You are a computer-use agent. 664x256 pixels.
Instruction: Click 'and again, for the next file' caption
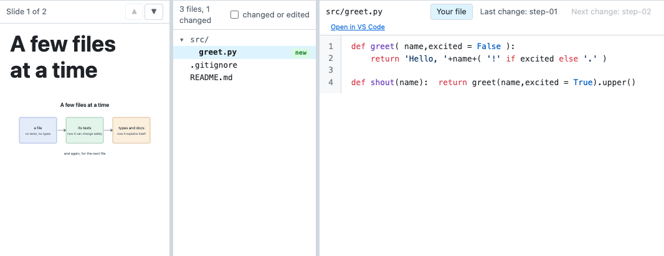85,153
